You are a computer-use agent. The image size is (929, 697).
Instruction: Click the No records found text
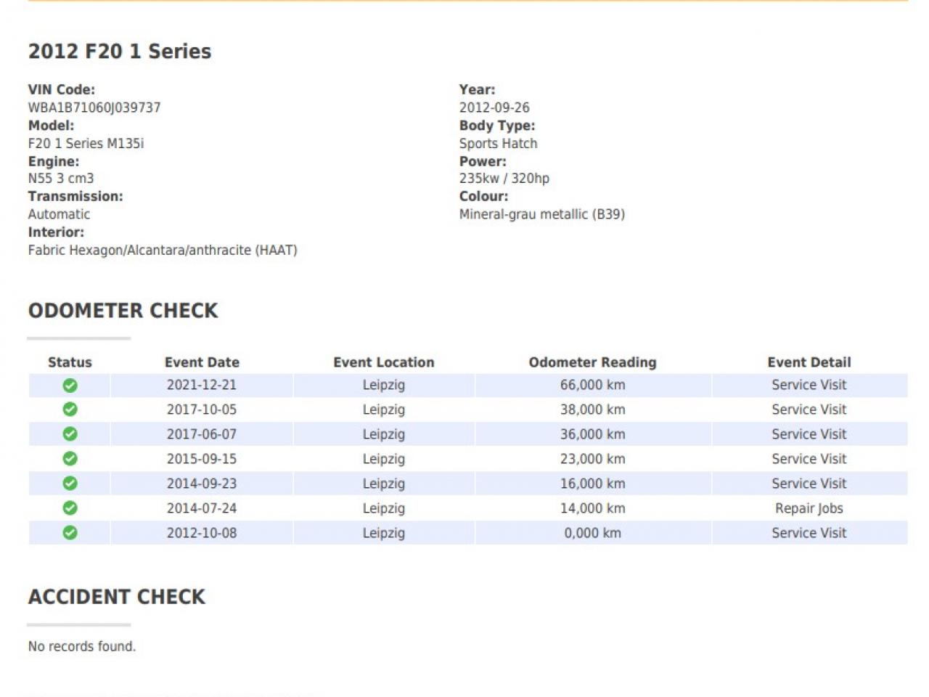[82, 646]
